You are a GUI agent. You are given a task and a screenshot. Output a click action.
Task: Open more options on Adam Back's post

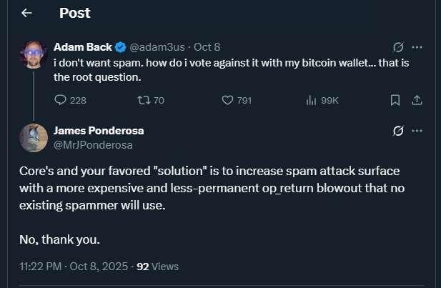tap(417, 47)
